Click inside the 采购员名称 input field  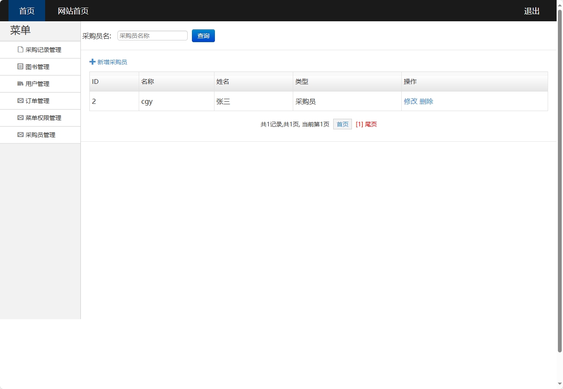coord(152,35)
